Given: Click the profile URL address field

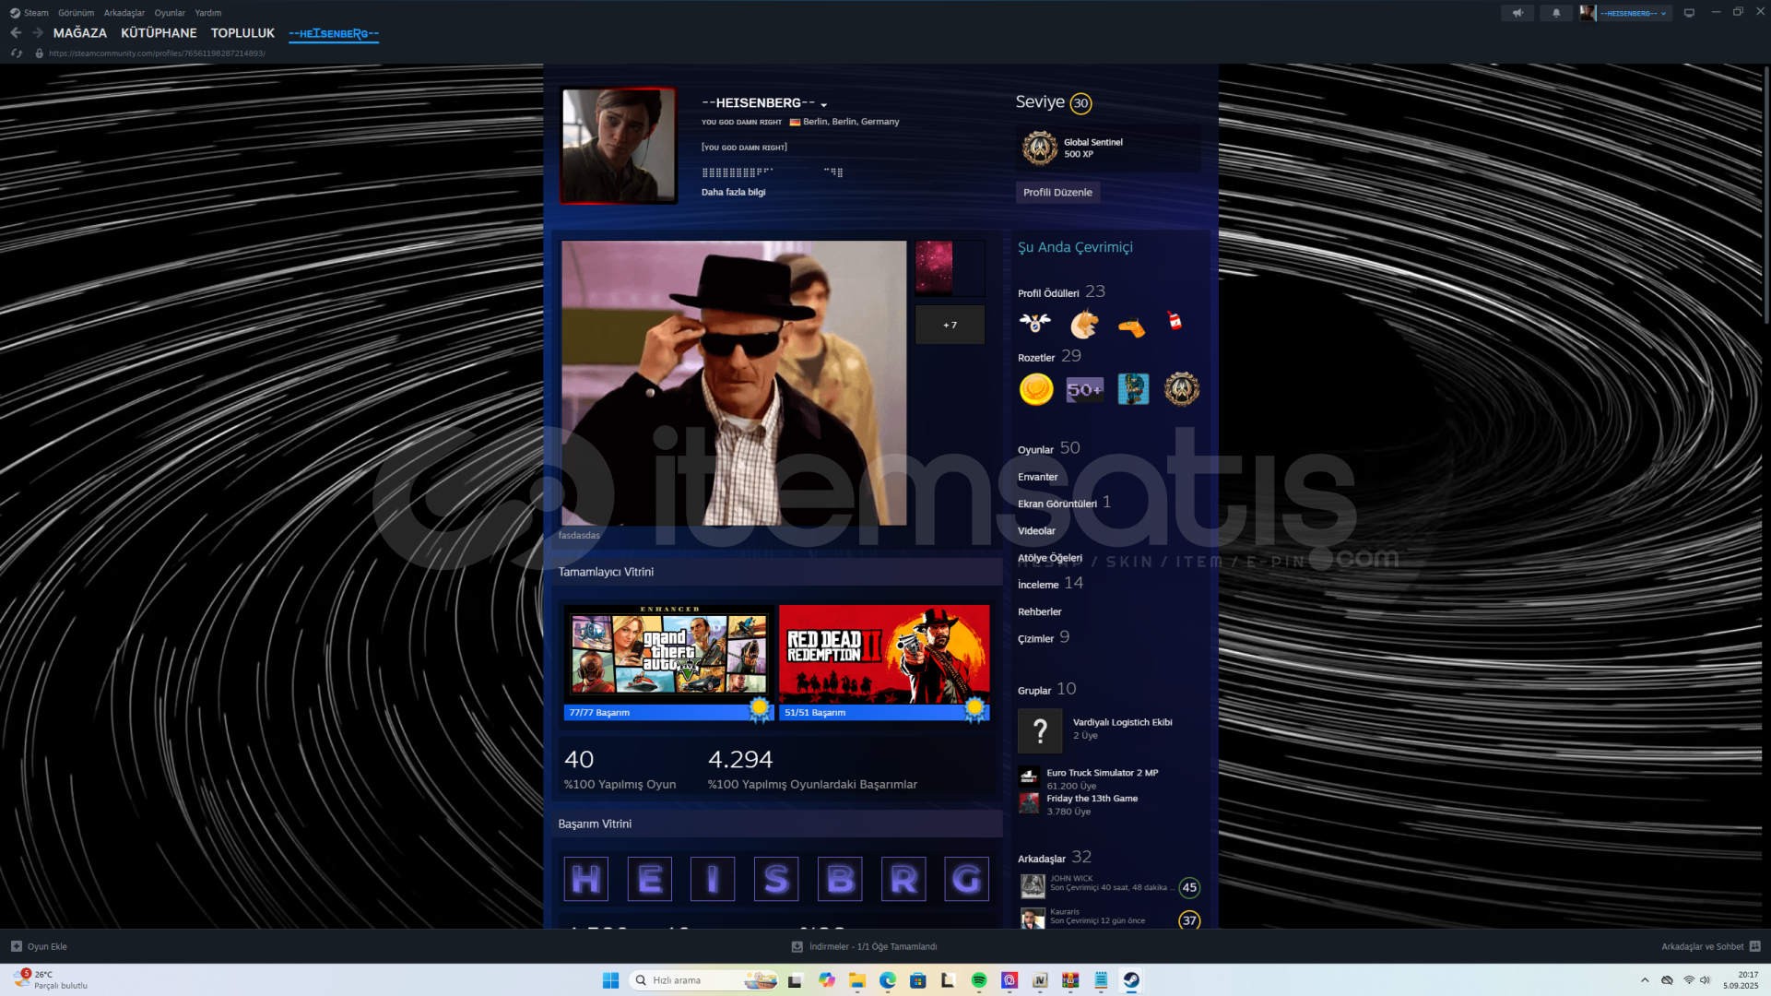Looking at the screenshot, I should pyautogui.click(x=157, y=53).
